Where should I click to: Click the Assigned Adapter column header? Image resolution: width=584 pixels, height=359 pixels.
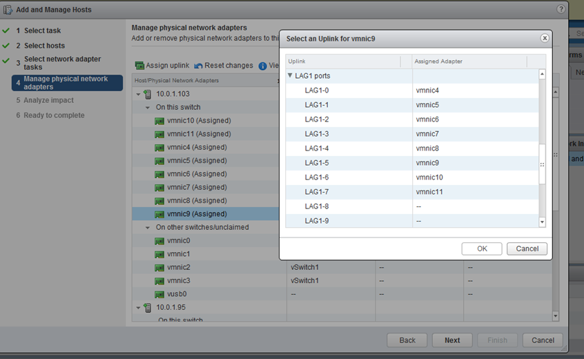pos(469,61)
